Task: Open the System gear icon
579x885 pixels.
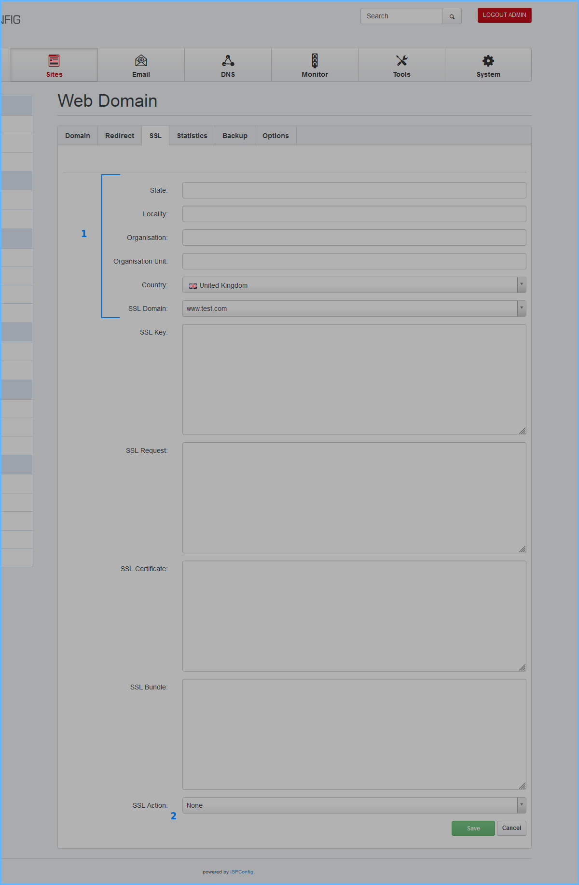Action: point(488,60)
